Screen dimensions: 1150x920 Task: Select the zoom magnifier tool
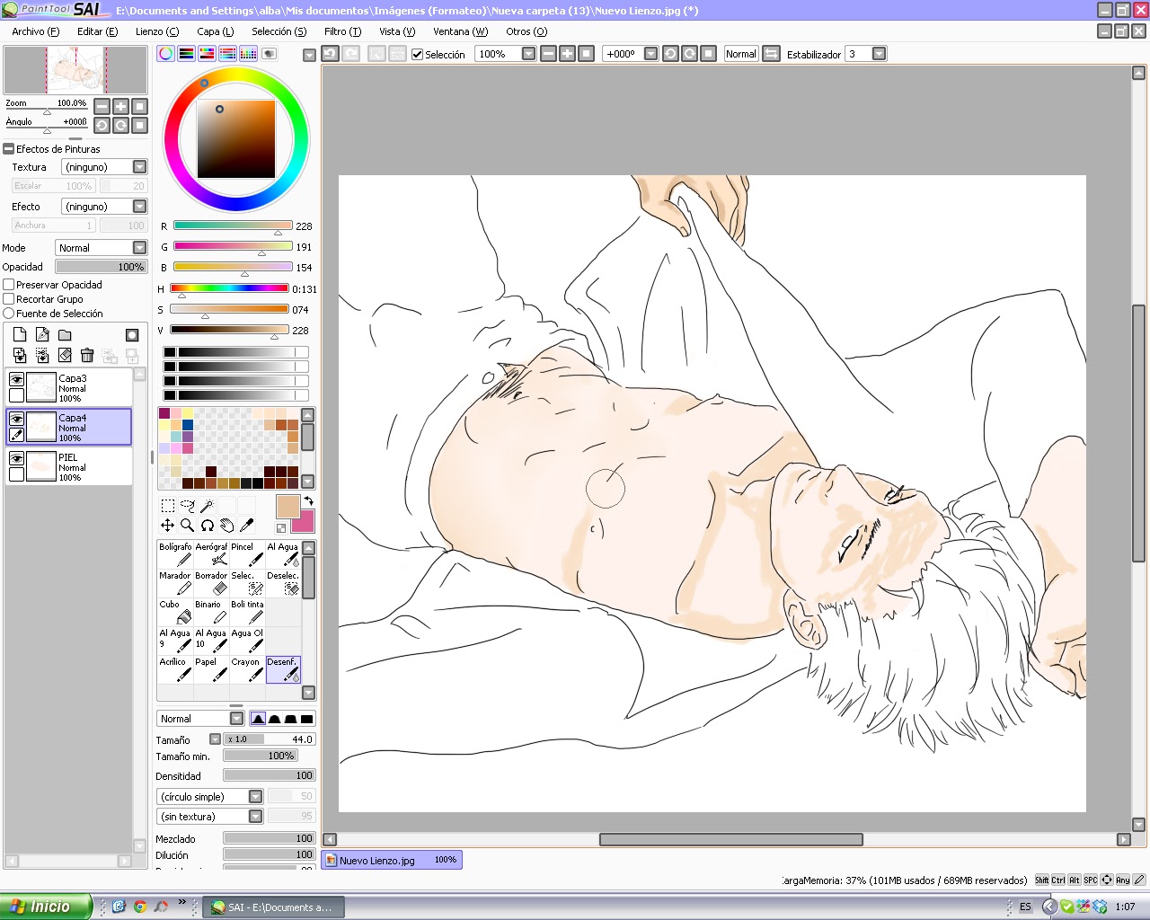pyautogui.click(x=188, y=526)
